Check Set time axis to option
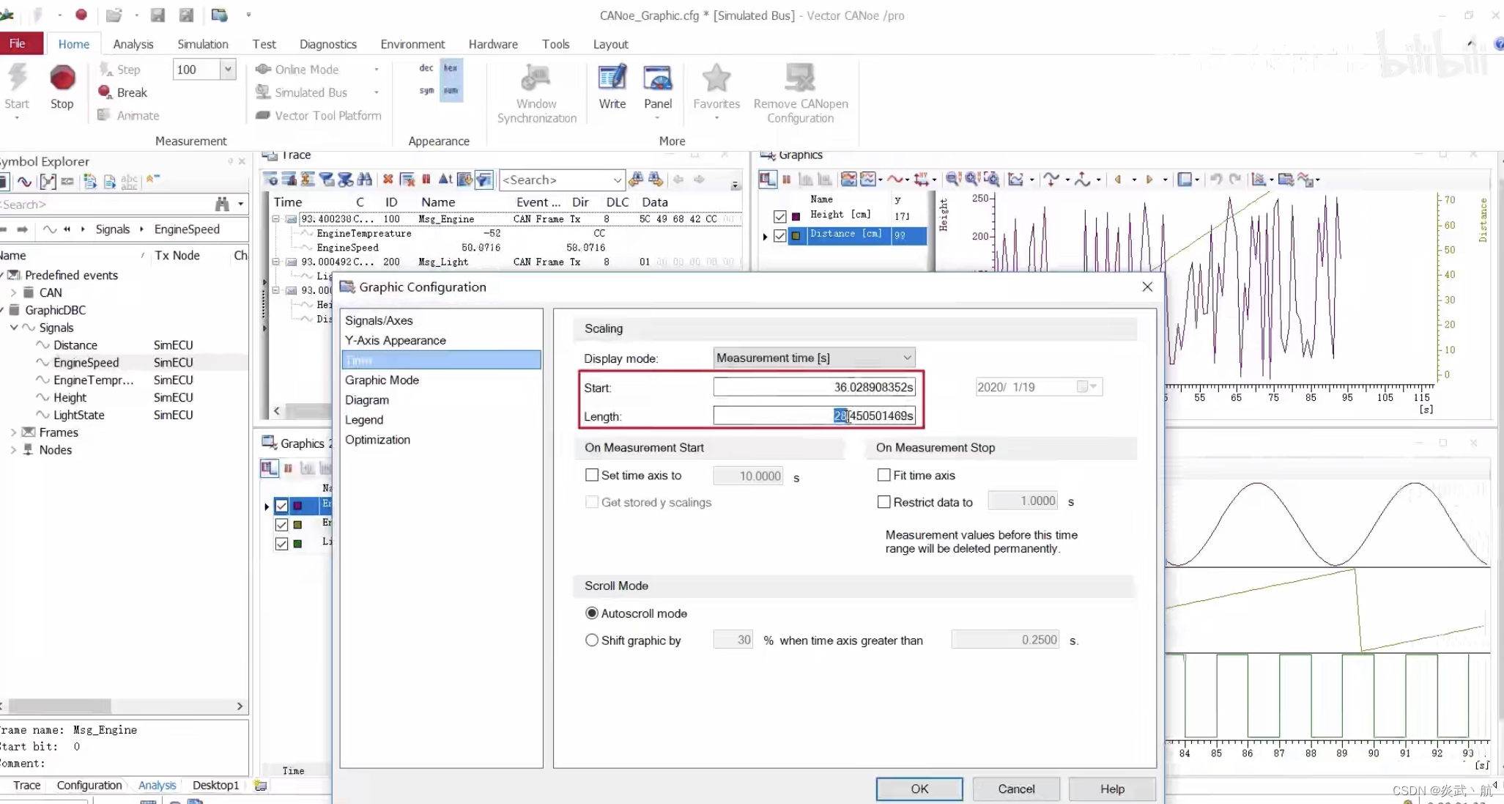Screen dimensions: 1504x804 (592, 475)
